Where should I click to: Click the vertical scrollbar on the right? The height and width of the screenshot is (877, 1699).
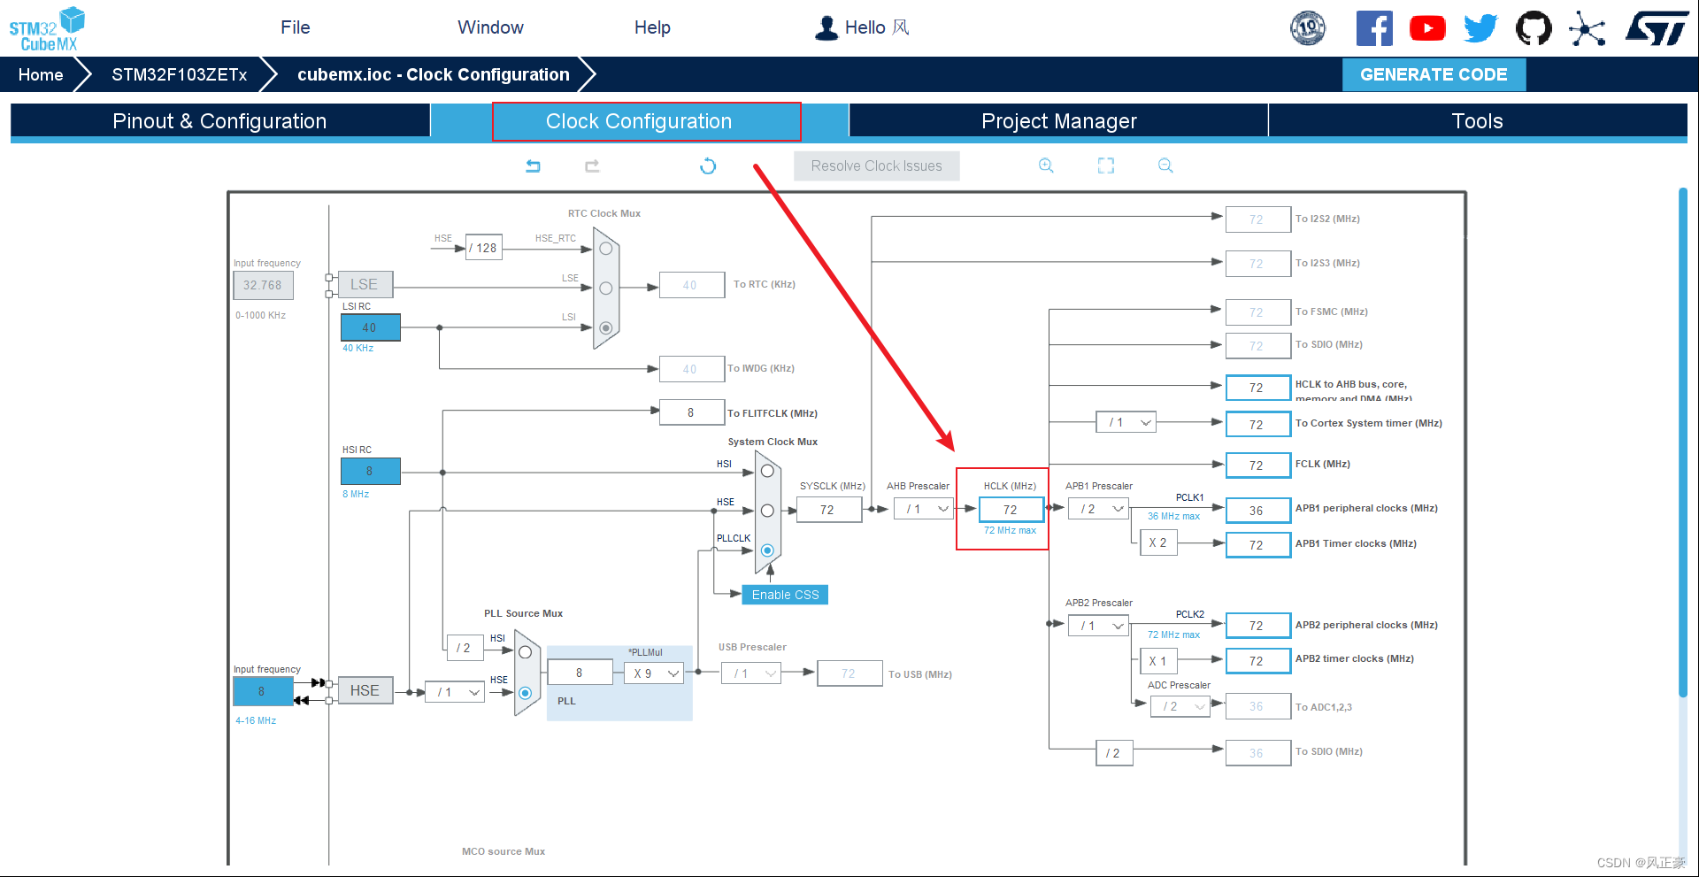click(x=1683, y=442)
